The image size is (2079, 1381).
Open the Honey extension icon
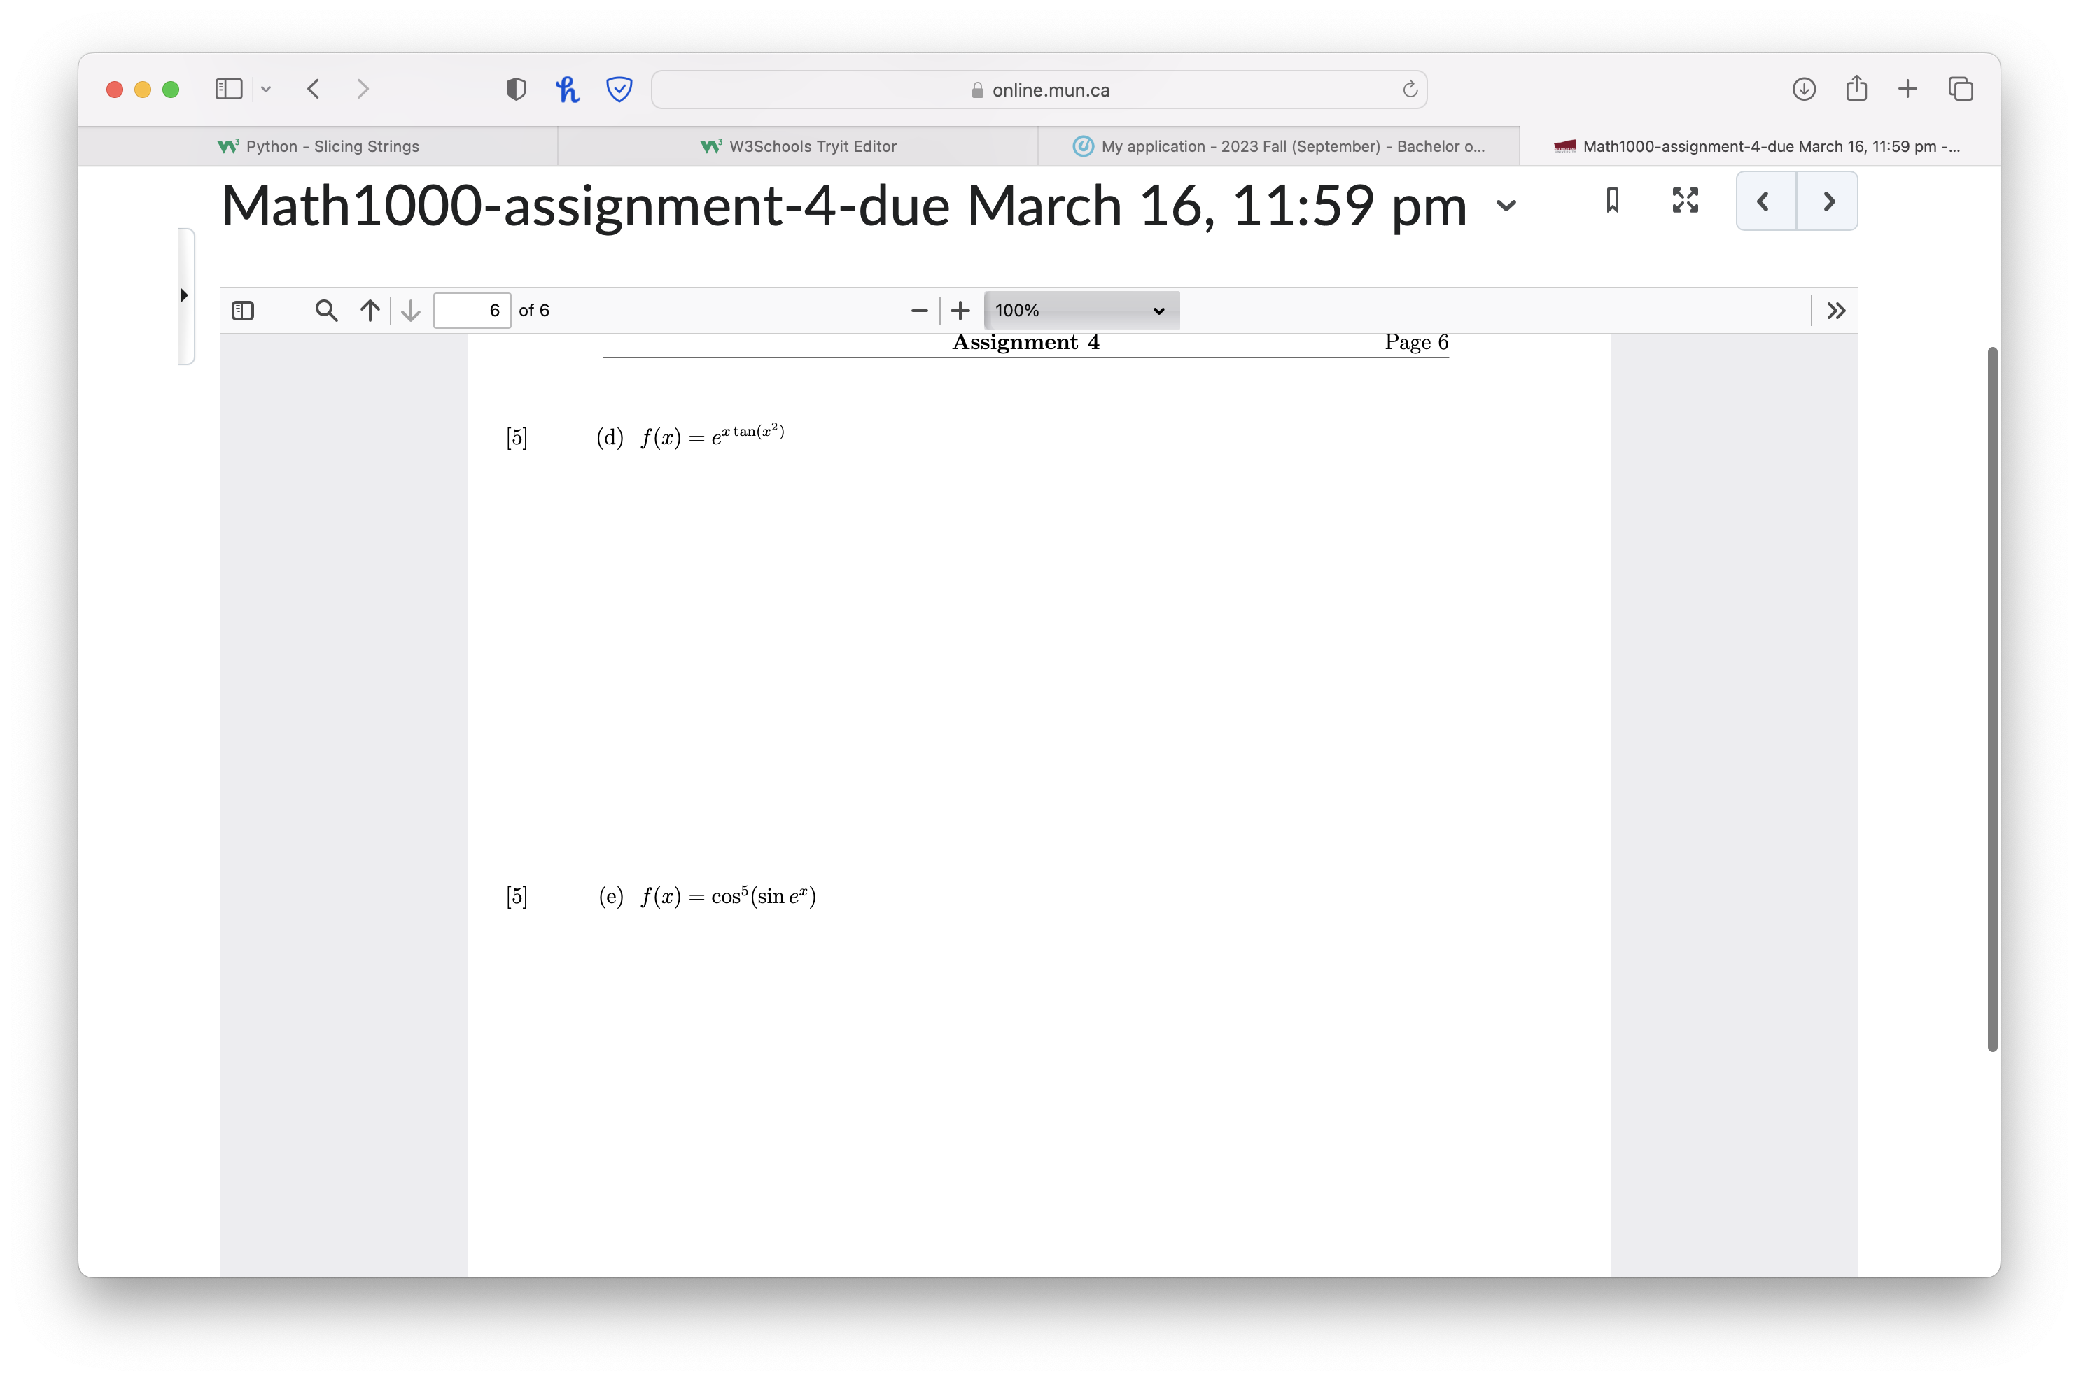pyautogui.click(x=568, y=89)
